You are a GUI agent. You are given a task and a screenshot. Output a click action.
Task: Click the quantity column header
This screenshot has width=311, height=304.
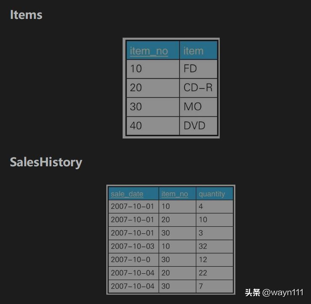click(212, 194)
